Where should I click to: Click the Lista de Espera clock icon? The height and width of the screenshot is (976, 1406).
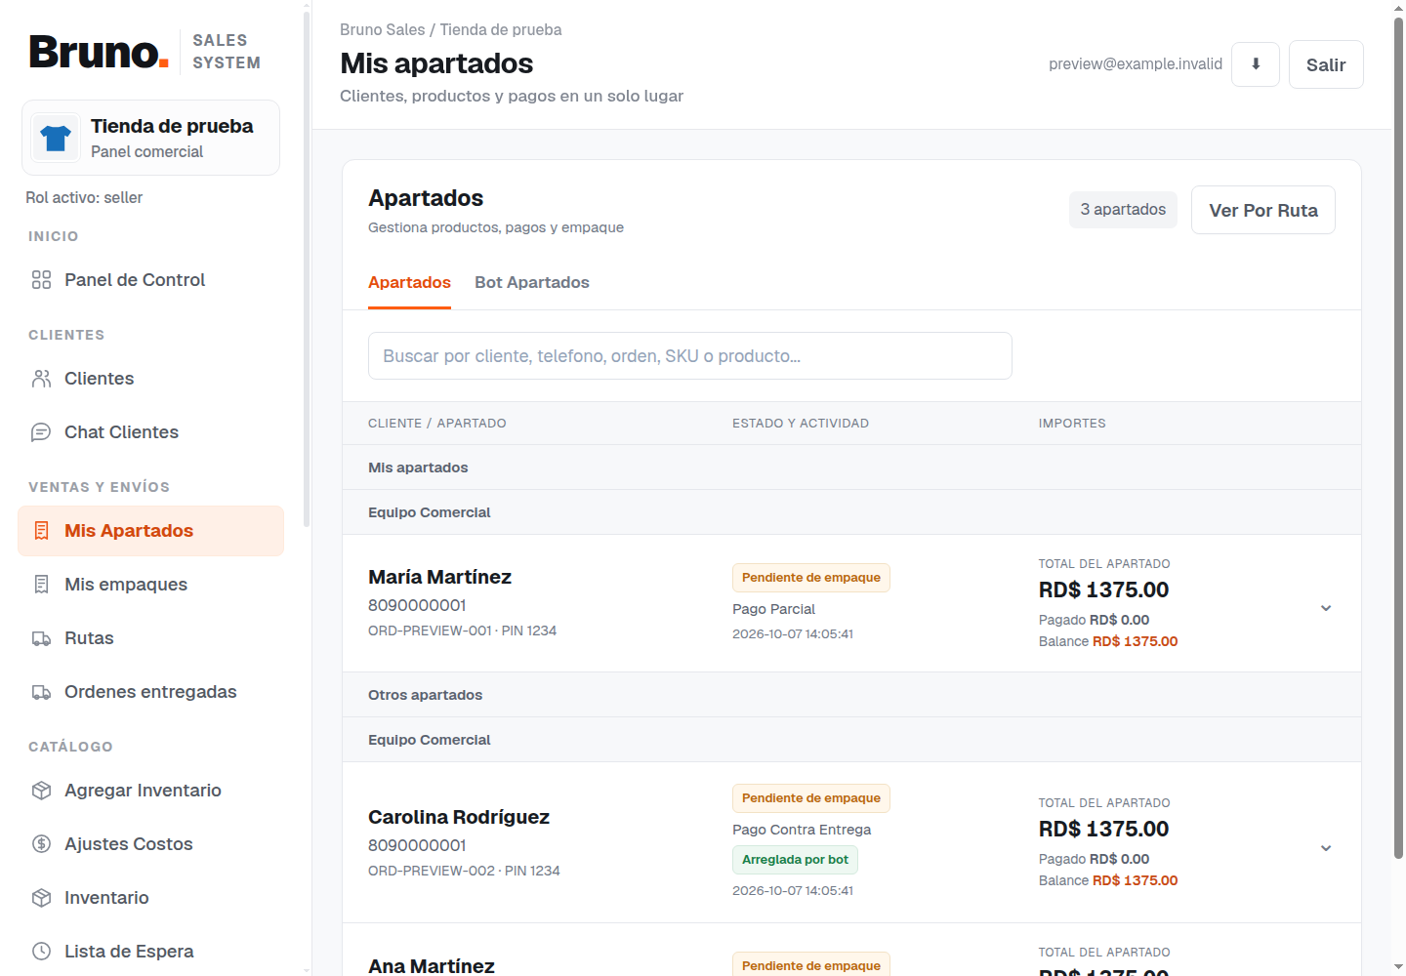click(x=41, y=952)
